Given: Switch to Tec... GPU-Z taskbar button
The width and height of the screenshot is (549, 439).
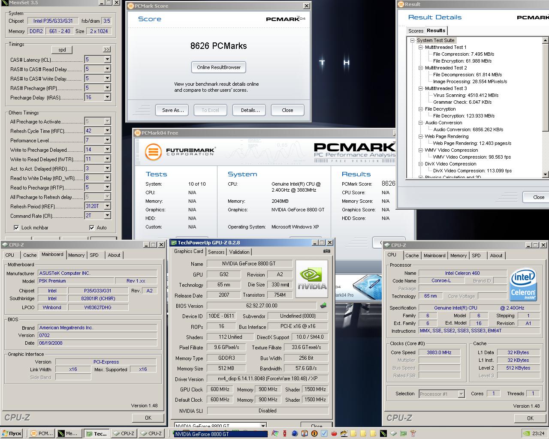Looking at the screenshot, I should point(96,433).
